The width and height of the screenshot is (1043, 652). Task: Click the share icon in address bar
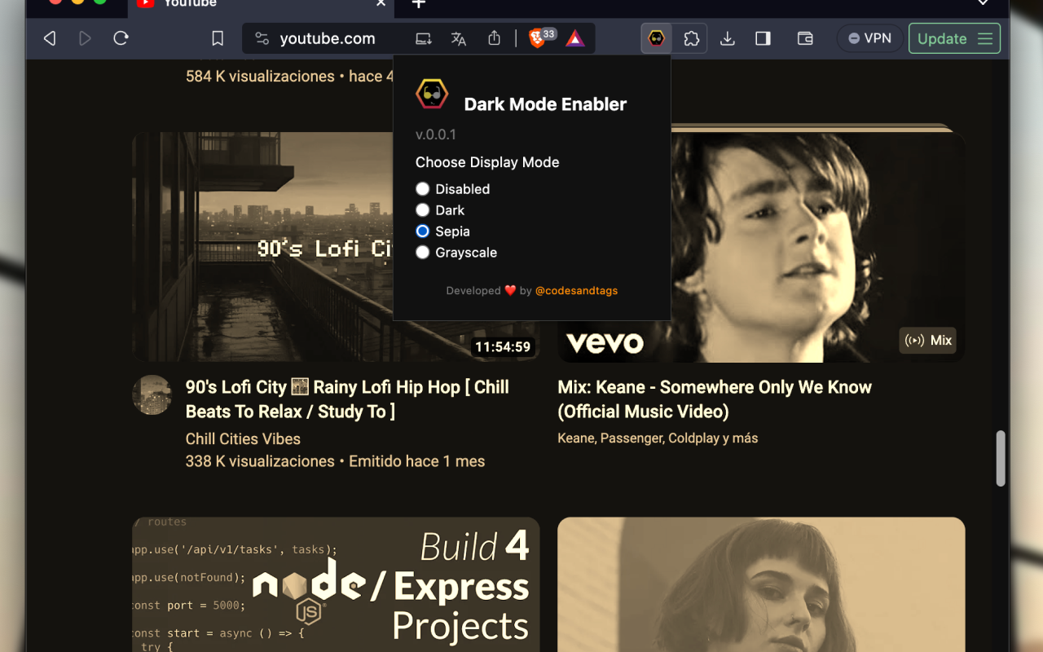point(494,38)
